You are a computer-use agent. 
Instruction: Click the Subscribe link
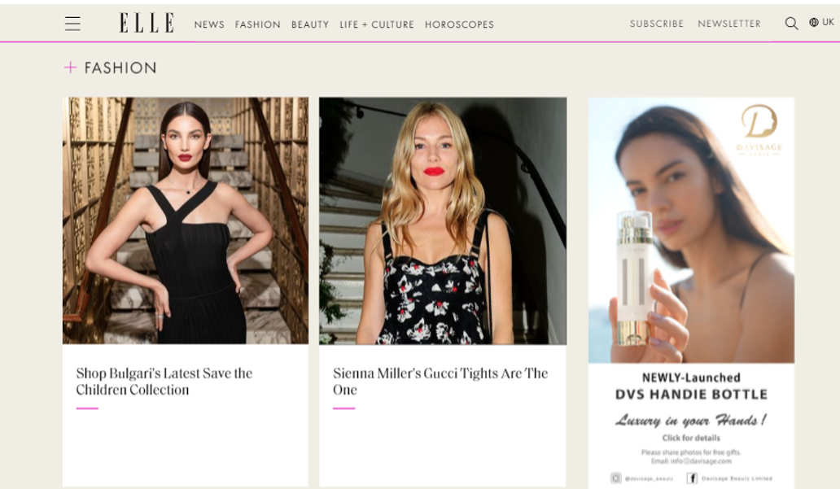[657, 24]
